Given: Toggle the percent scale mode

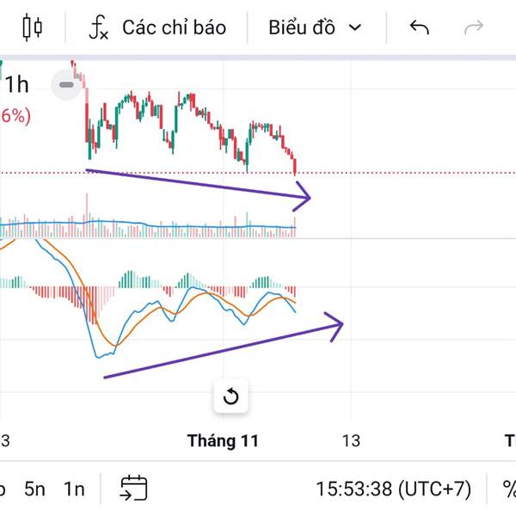Looking at the screenshot, I should pos(507,489).
